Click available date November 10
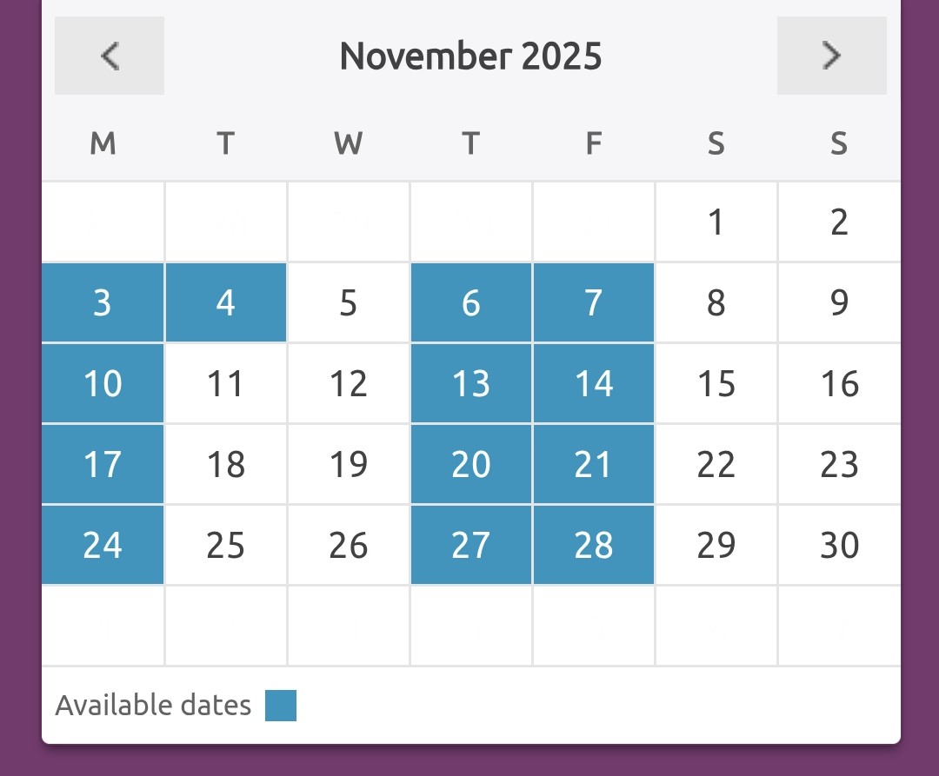Viewport: 939px width, 776px height. 103,383
